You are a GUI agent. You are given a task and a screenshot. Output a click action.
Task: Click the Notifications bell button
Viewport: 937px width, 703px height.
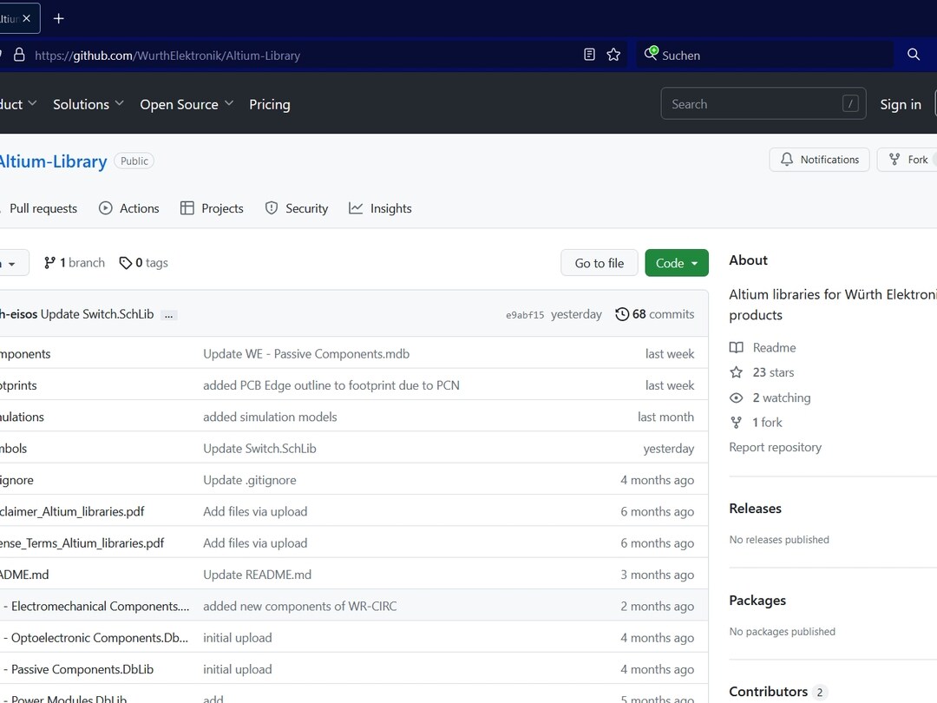819,160
